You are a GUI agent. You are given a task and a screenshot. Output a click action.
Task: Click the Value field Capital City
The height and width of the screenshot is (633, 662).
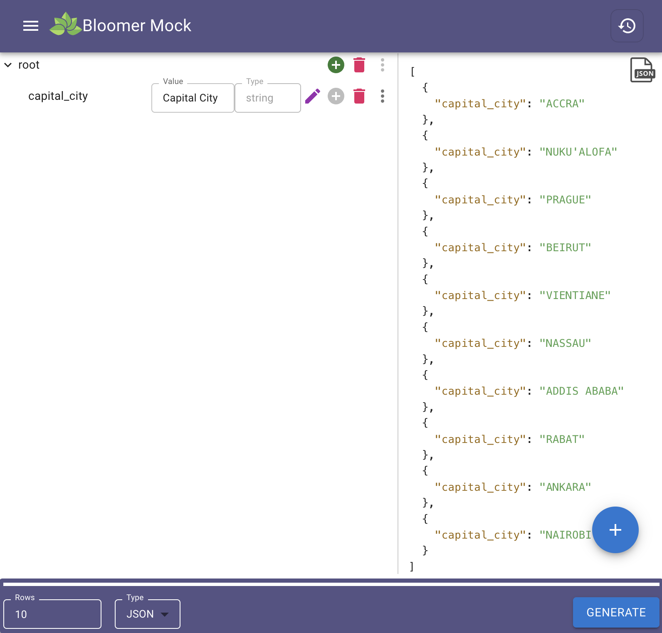[193, 98]
